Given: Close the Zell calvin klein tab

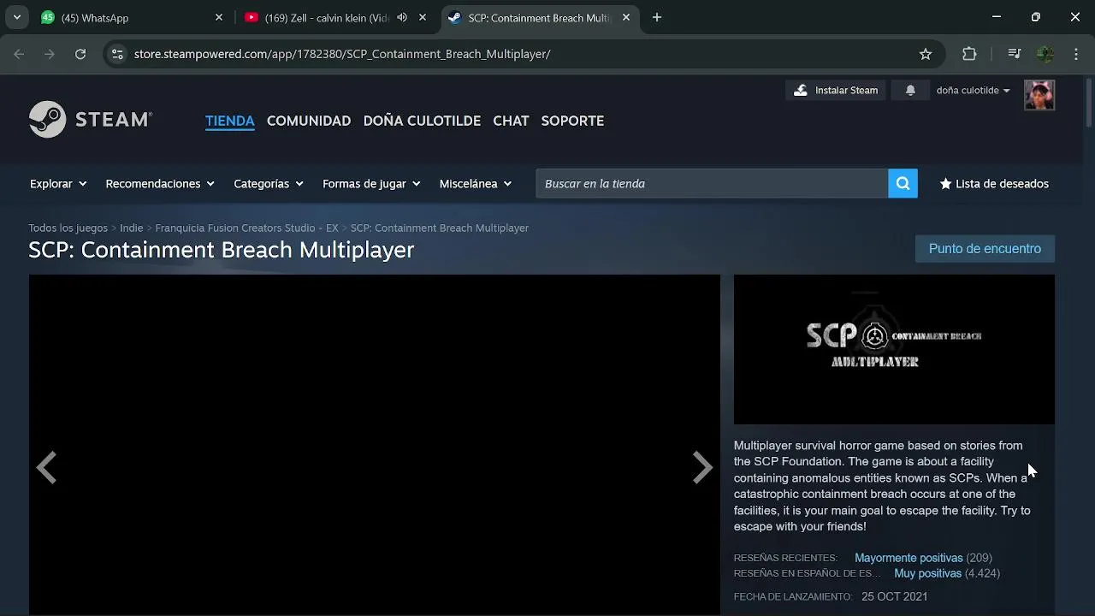Looking at the screenshot, I should (x=423, y=17).
